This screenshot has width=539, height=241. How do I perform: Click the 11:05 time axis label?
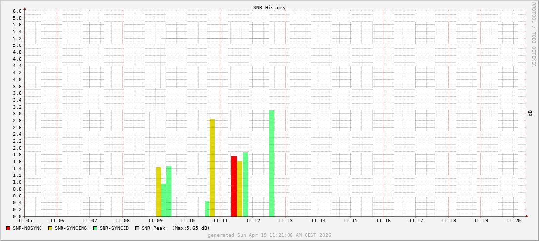pyautogui.click(x=24, y=221)
